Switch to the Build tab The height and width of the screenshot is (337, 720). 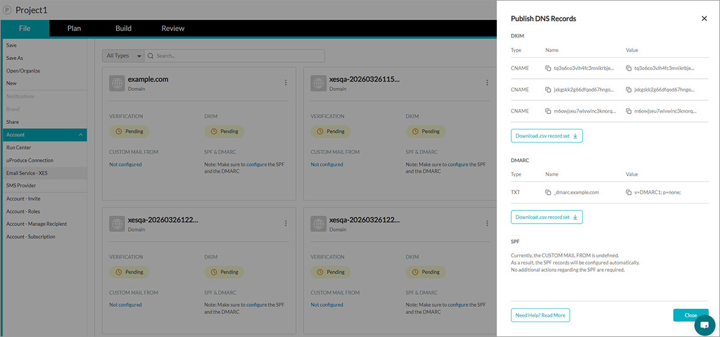(x=124, y=28)
